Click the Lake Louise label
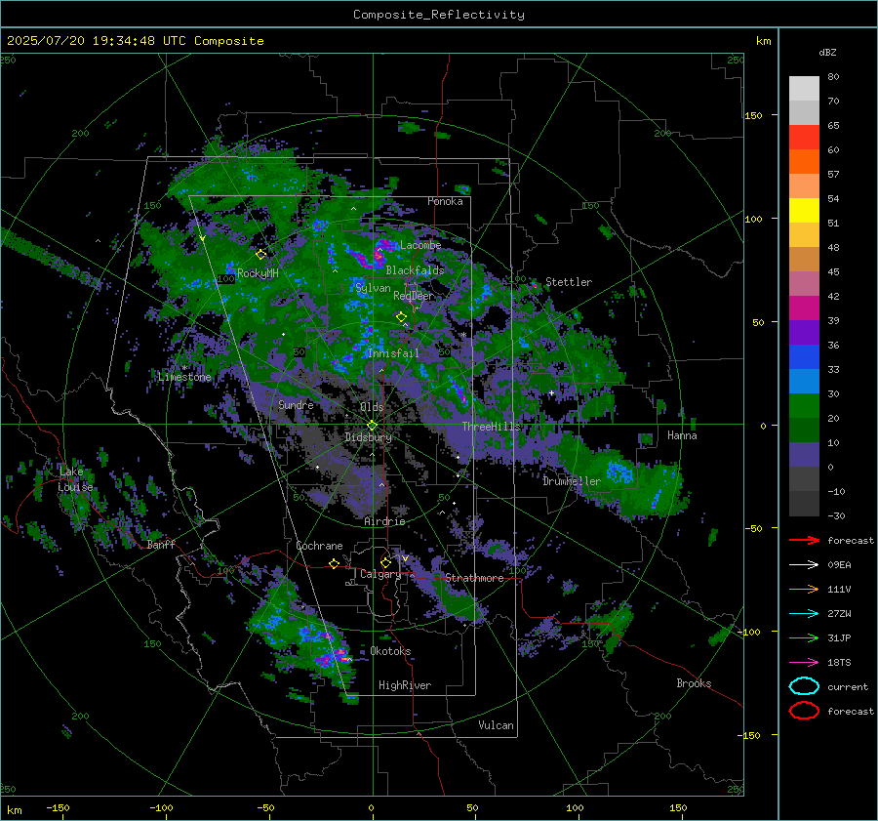This screenshot has width=878, height=821. (x=75, y=479)
